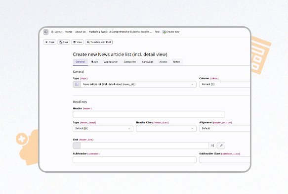Click Layout in the breadcrumb
The height and width of the screenshot is (194, 288).
pos(58,32)
